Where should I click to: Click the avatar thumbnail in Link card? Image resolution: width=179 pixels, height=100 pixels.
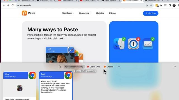click(20, 88)
